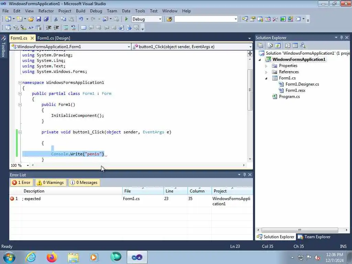This screenshot has height=264, width=352.
Task: Toggle the 0 Warnings filter button
Action: pos(51,183)
